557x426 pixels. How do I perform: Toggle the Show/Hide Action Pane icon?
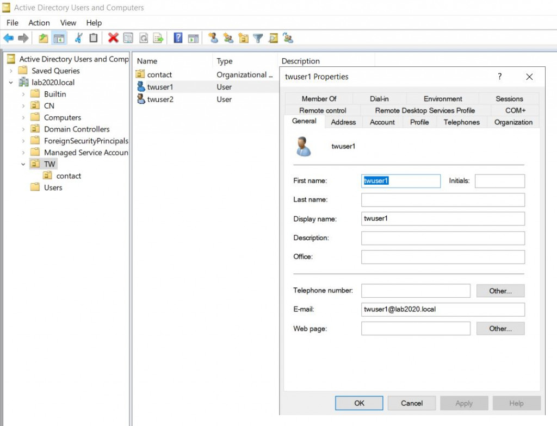pos(193,38)
